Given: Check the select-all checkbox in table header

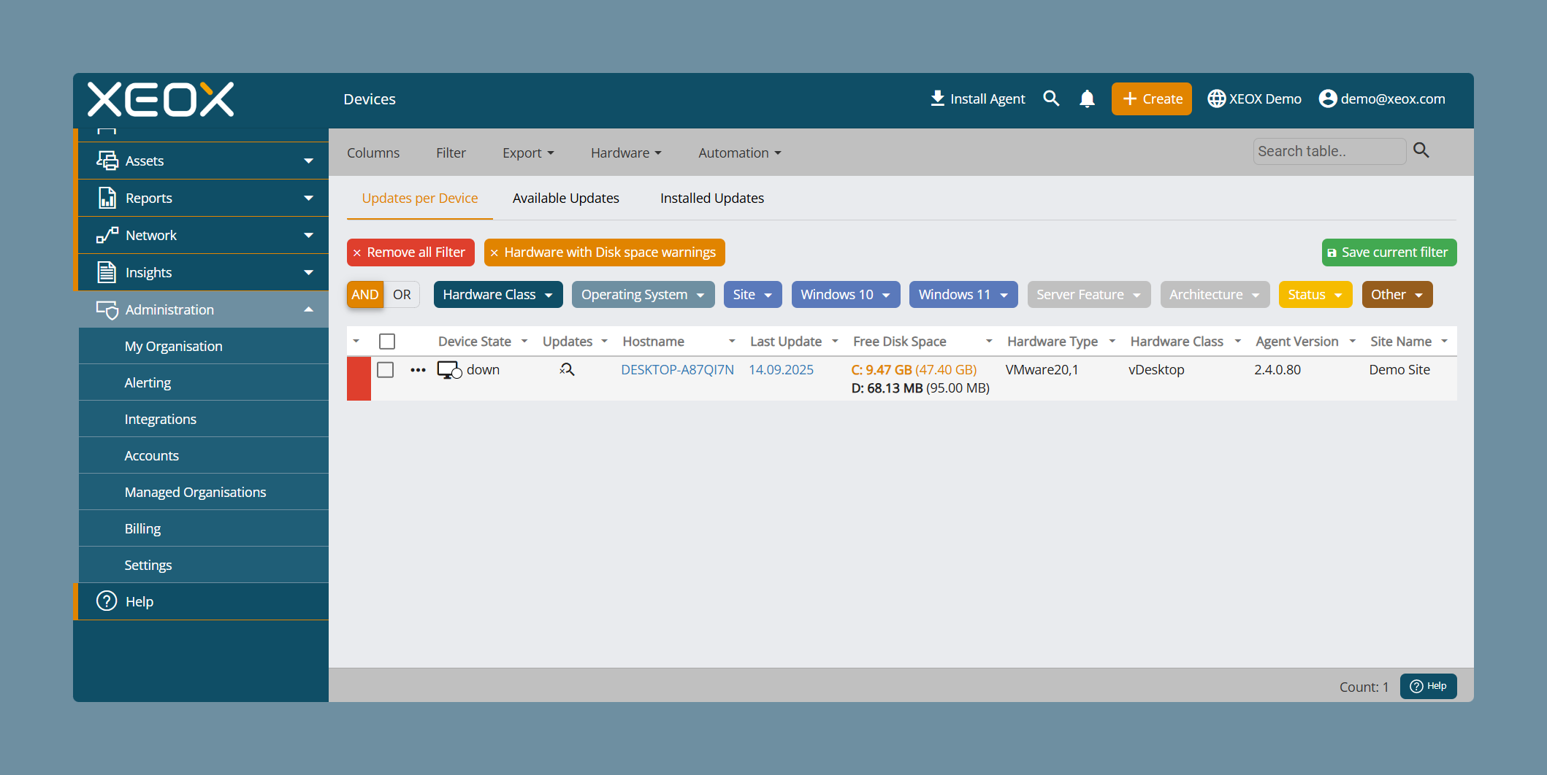Looking at the screenshot, I should coord(387,341).
